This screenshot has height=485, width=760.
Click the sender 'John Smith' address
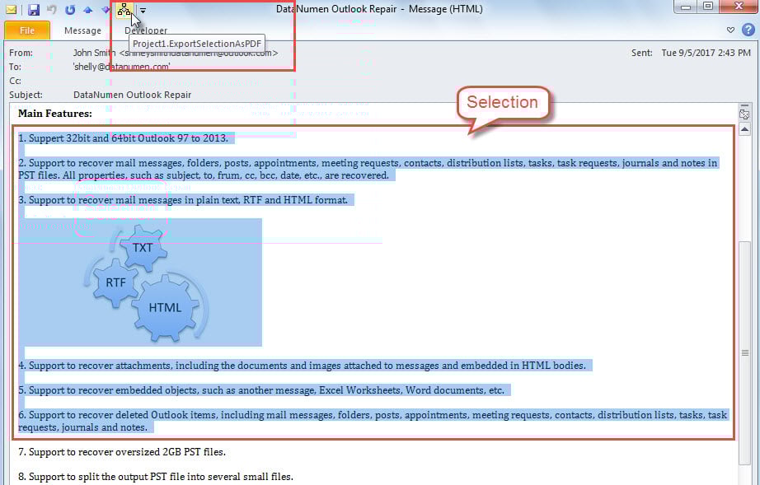point(176,53)
